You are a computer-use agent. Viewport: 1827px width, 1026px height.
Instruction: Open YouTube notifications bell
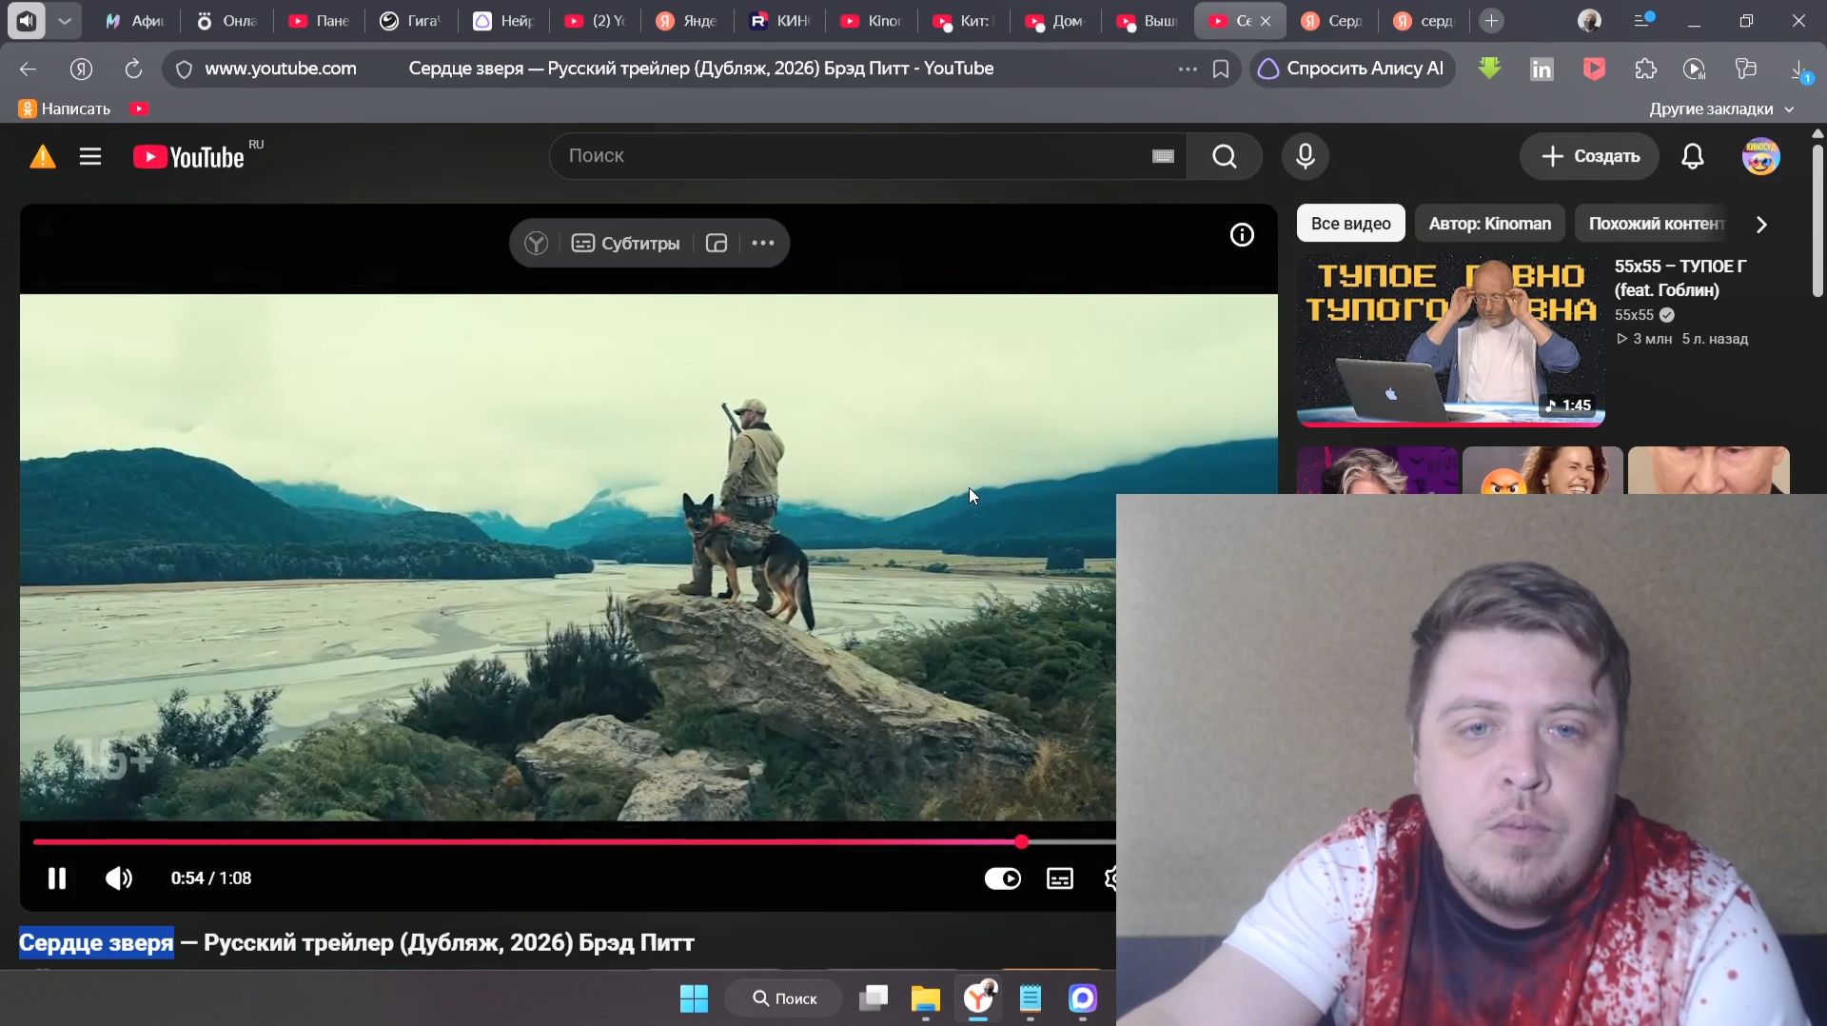point(1692,156)
